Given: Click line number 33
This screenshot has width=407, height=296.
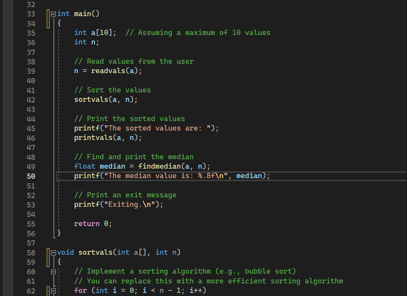Looking at the screenshot, I should 31,14.
